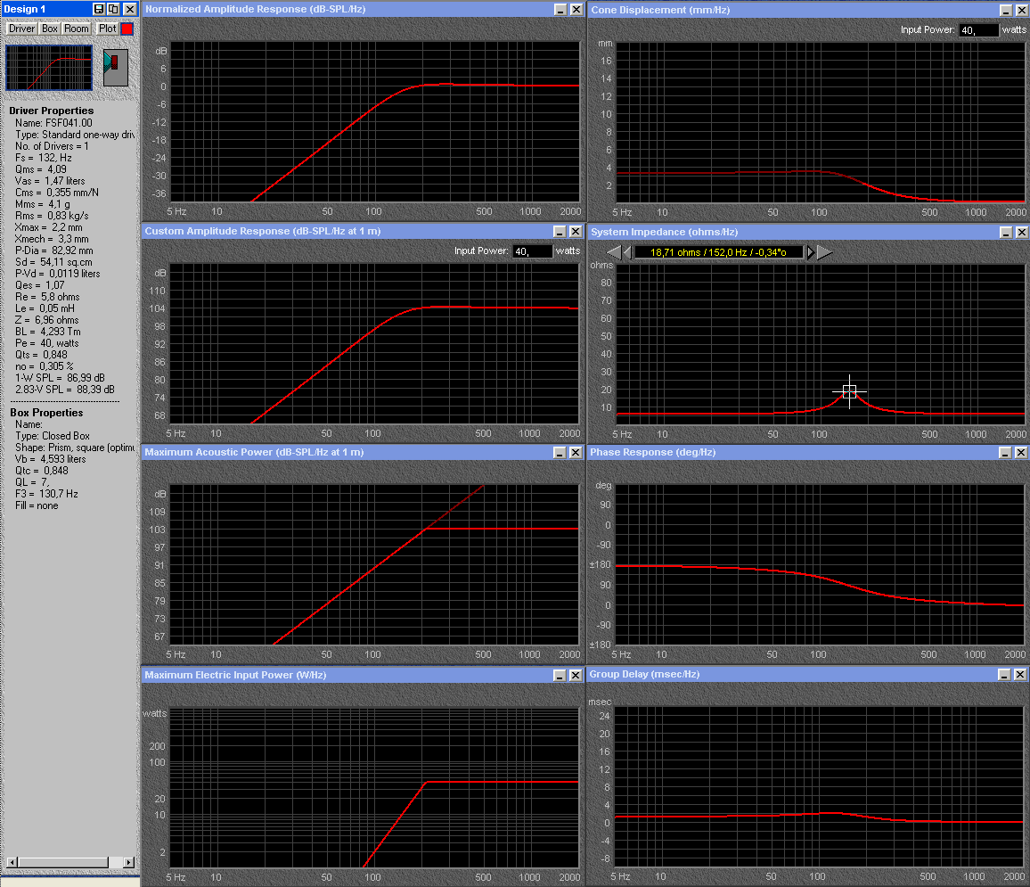
Task: Click the save design floppy icon
Action: click(x=99, y=9)
